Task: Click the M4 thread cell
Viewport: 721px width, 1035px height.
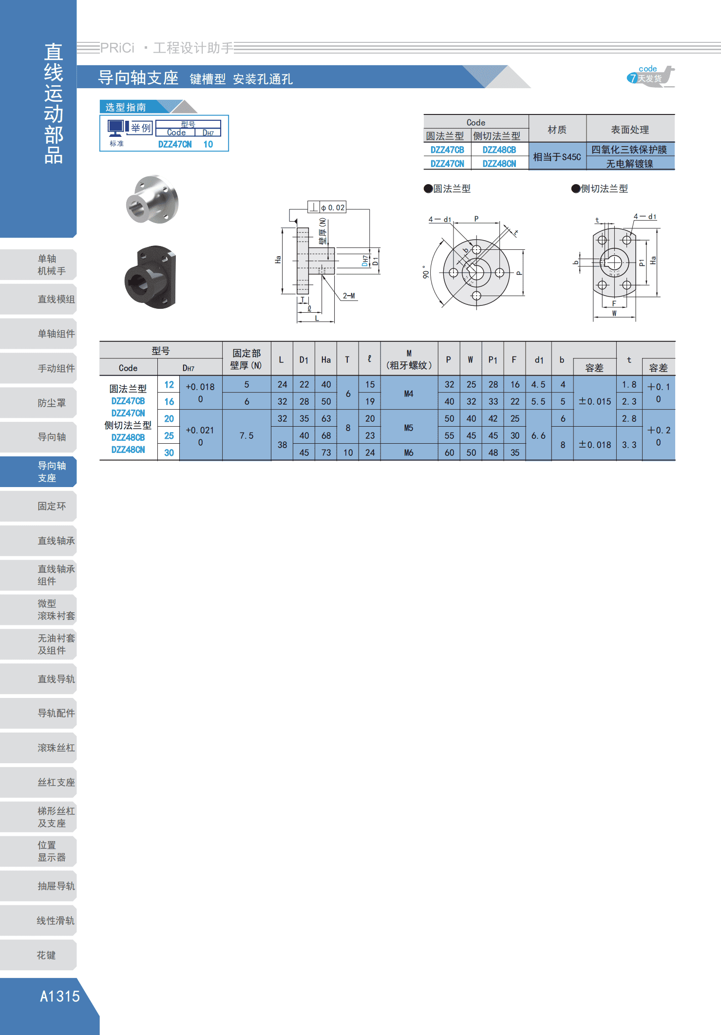Action: tap(409, 393)
